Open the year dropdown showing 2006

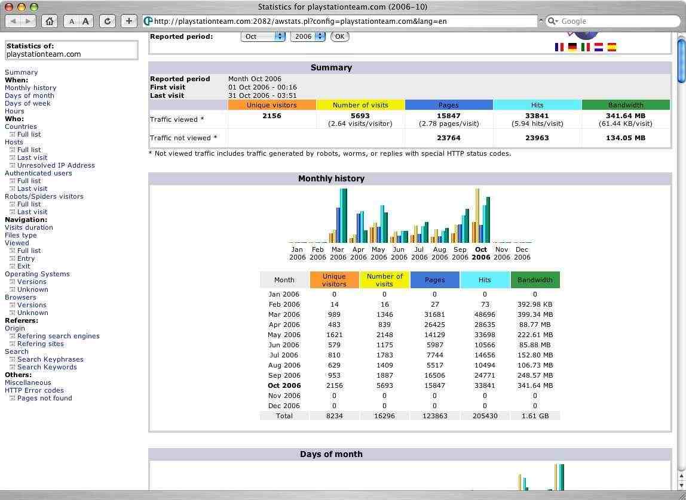click(x=307, y=36)
